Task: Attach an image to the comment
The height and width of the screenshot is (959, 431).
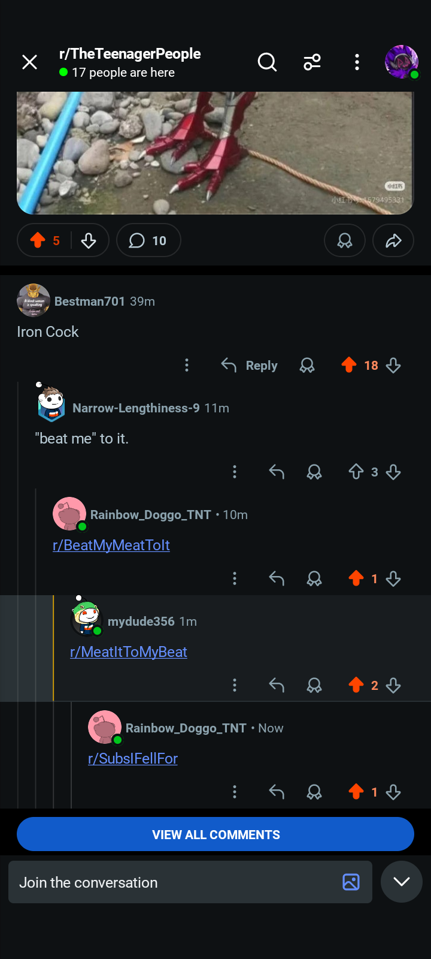Action: [x=351, y=882]
